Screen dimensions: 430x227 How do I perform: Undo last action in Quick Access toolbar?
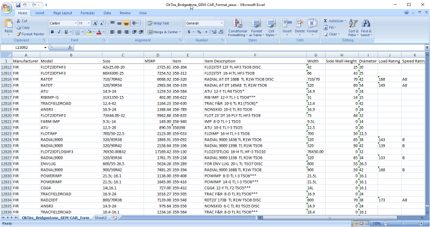tap(25, 5)
